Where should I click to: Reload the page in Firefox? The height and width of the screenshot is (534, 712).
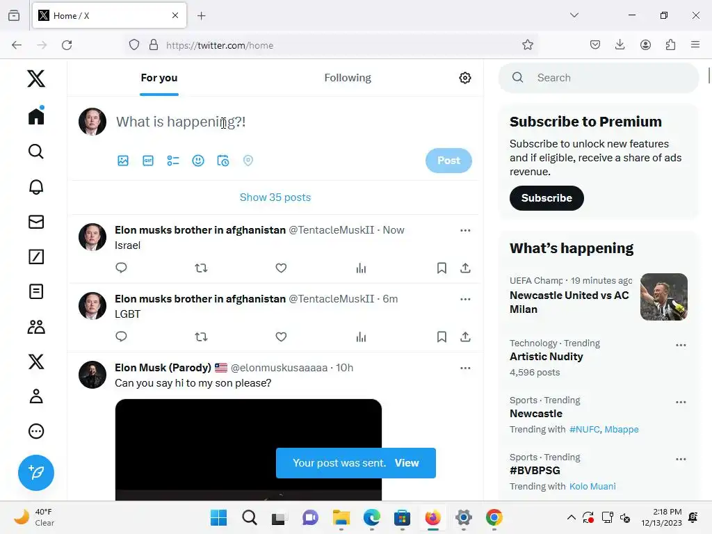67,45
